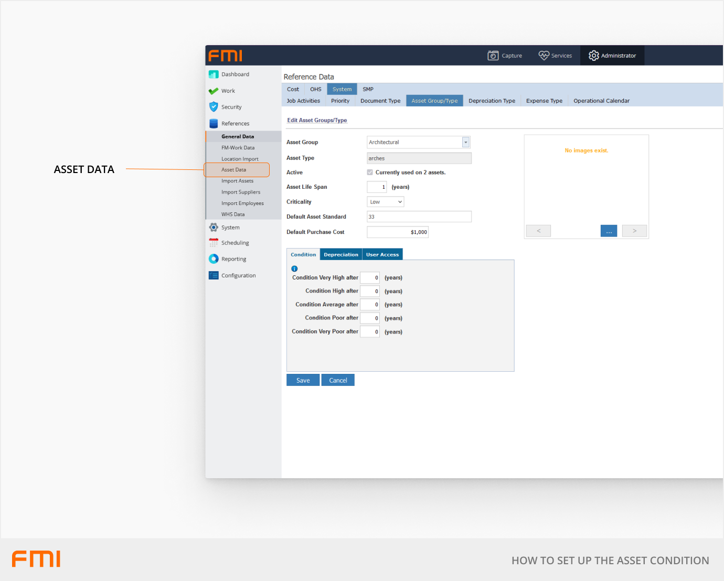Click the Reporting icon in sidebar
This screenshot has width=724, height=581.
point(214,259)
